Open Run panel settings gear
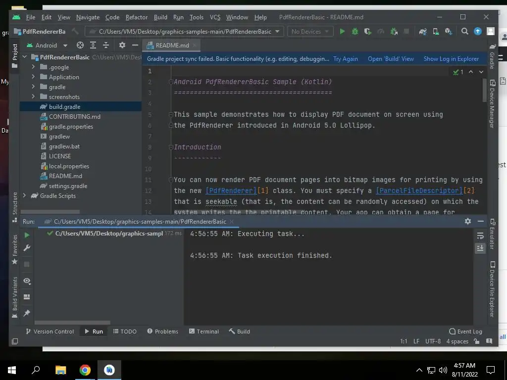This screenshot has height=380, width=507. (x=467, y=221)
